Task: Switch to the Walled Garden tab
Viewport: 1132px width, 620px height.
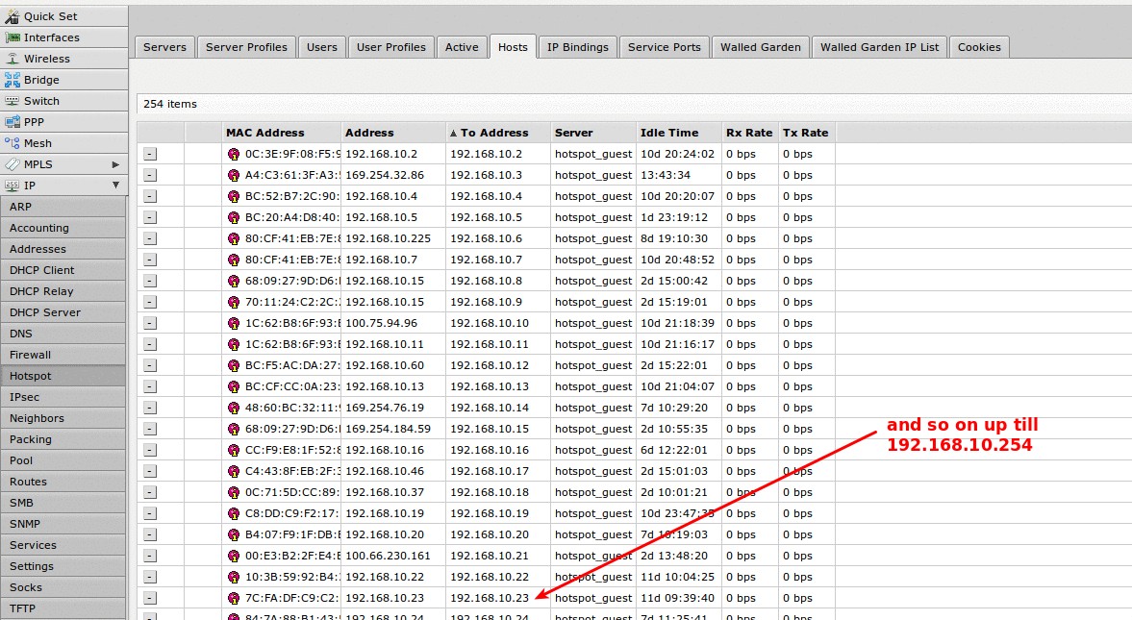Action: pos(760,47)
